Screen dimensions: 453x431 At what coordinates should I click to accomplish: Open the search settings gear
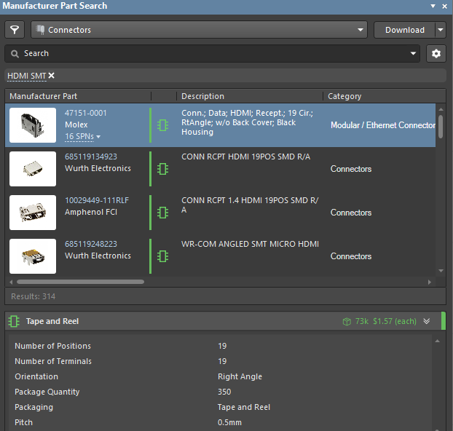click(436, 53)
